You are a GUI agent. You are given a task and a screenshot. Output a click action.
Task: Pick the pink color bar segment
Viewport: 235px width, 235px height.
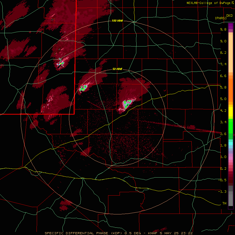pyautogui.click(x=231, y=158)
